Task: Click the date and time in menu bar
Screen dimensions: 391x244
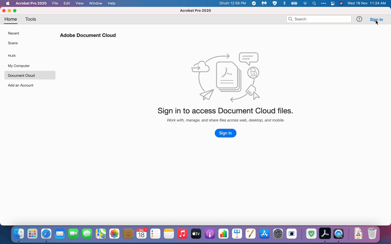Action: pyautogui.click(x=367, y=3)
